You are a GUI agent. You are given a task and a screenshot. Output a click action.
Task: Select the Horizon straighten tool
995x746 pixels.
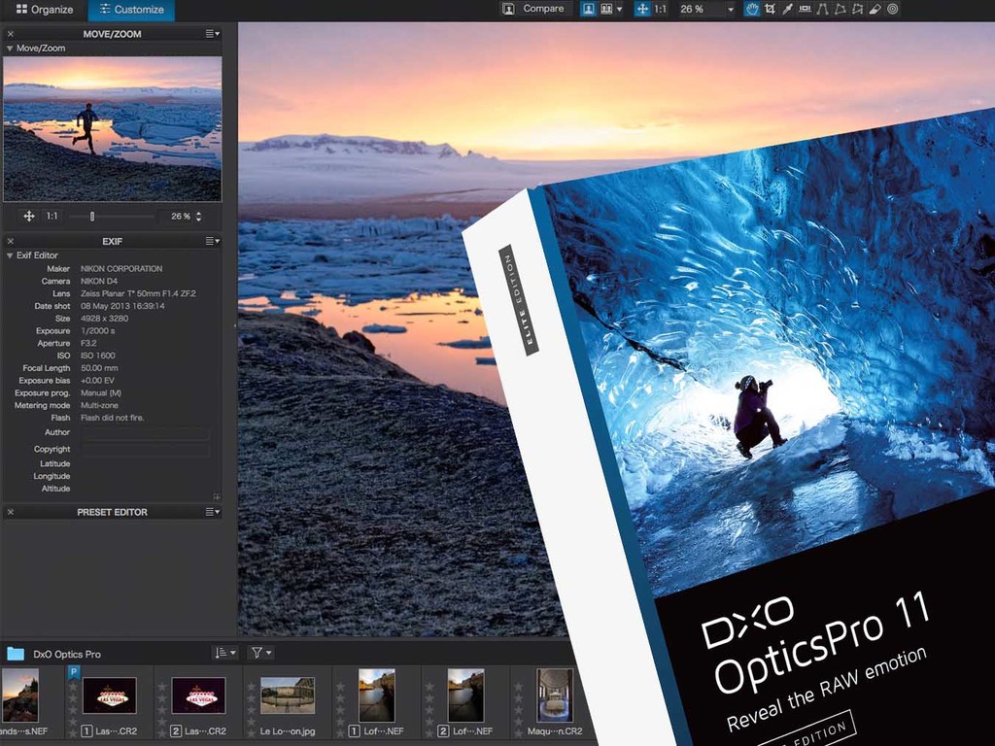coord(805,9)
